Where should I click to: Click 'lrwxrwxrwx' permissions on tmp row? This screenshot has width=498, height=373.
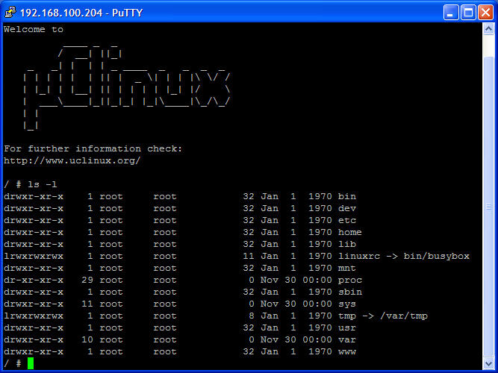34,316
